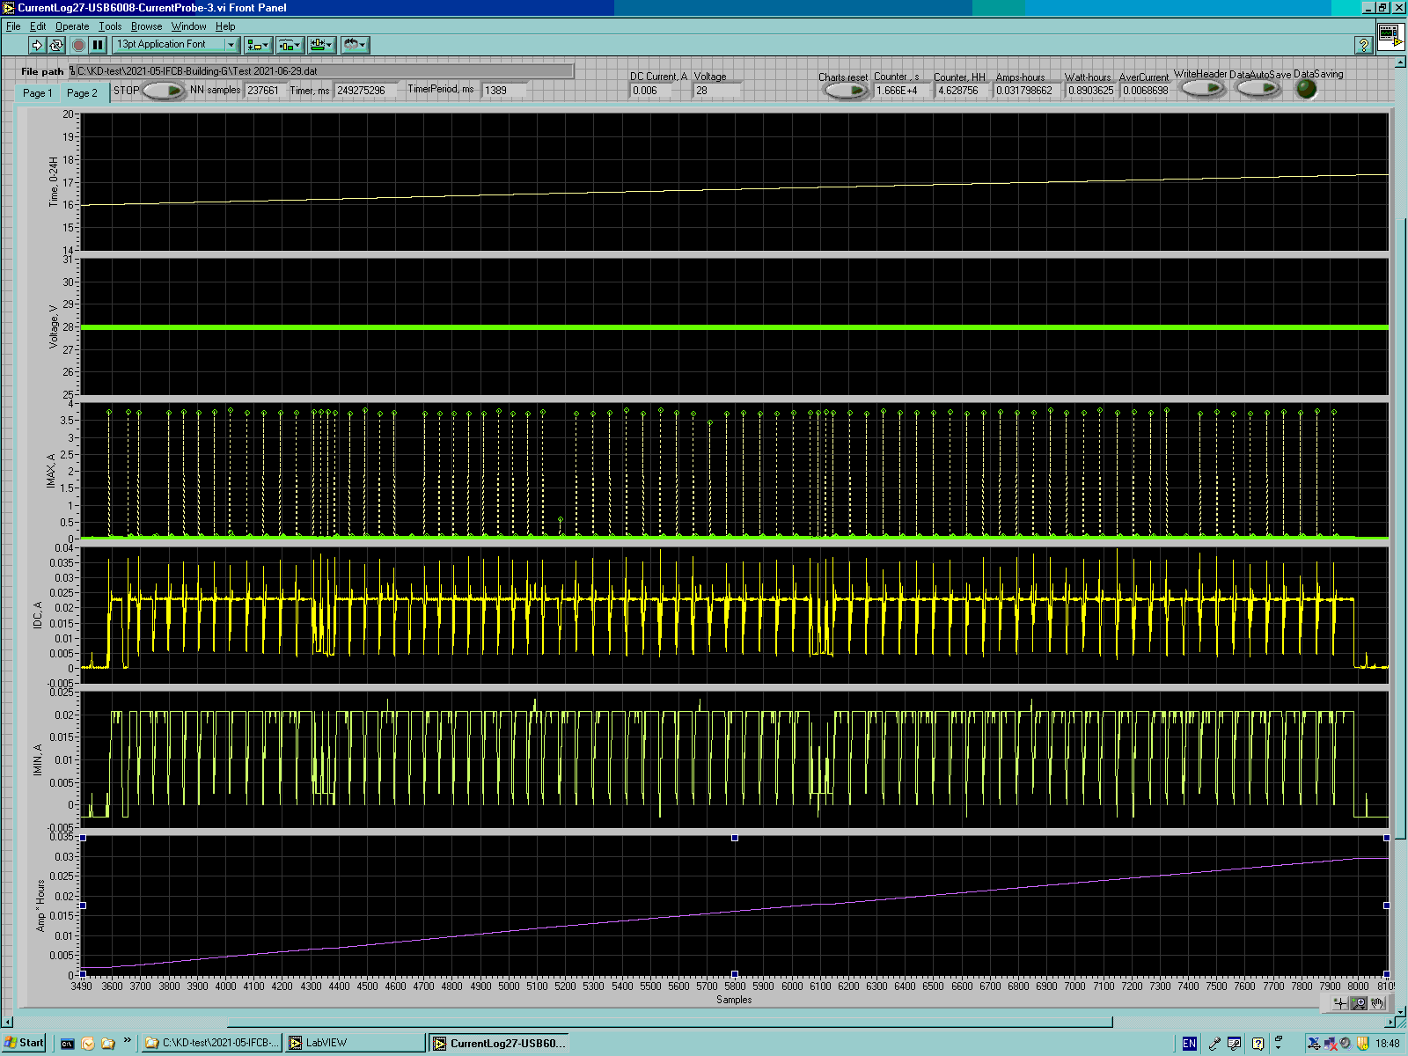Image resolution: width=1408 pixels, height=1056 pixels.
Task: Open the Resize Objects tool
Action: click(x=321, y=45)
